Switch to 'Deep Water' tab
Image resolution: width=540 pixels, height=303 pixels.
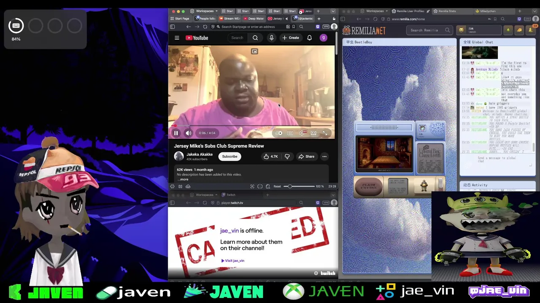point(253,19)
